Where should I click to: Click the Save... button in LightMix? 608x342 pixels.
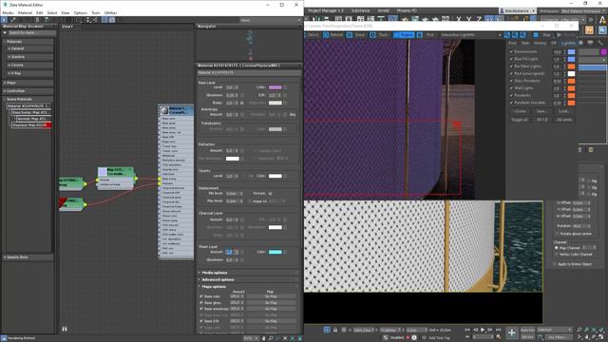[541, 111]
